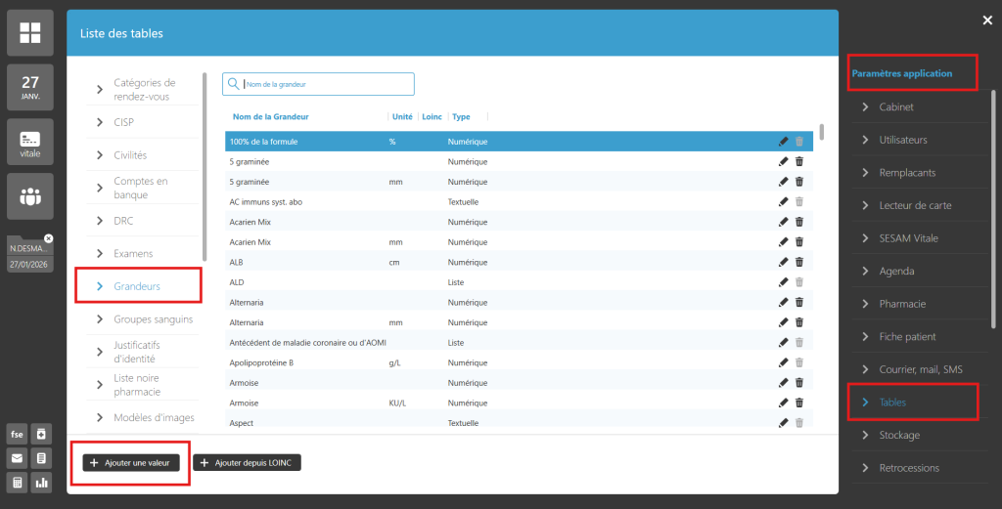Click the calculator icon
The height and width of the screenshot is (509, 1002).
[18, 482]
